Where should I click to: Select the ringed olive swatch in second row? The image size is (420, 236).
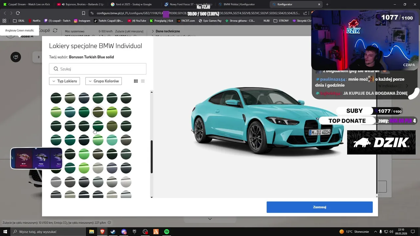98,112
